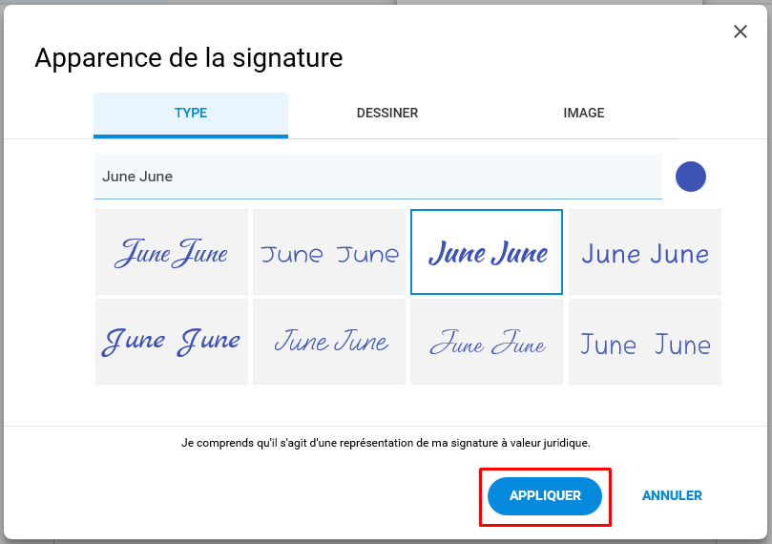Screen dimensions: 772x544
Task: Click the June June name text field
Action: [378, 177]
